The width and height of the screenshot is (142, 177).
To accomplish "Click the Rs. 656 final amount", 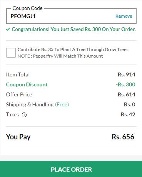I will (x=123, y=137).
